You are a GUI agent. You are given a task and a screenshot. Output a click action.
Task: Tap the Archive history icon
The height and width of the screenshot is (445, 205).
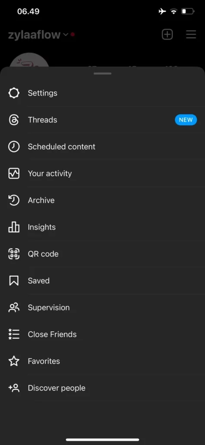coord(14,200)
